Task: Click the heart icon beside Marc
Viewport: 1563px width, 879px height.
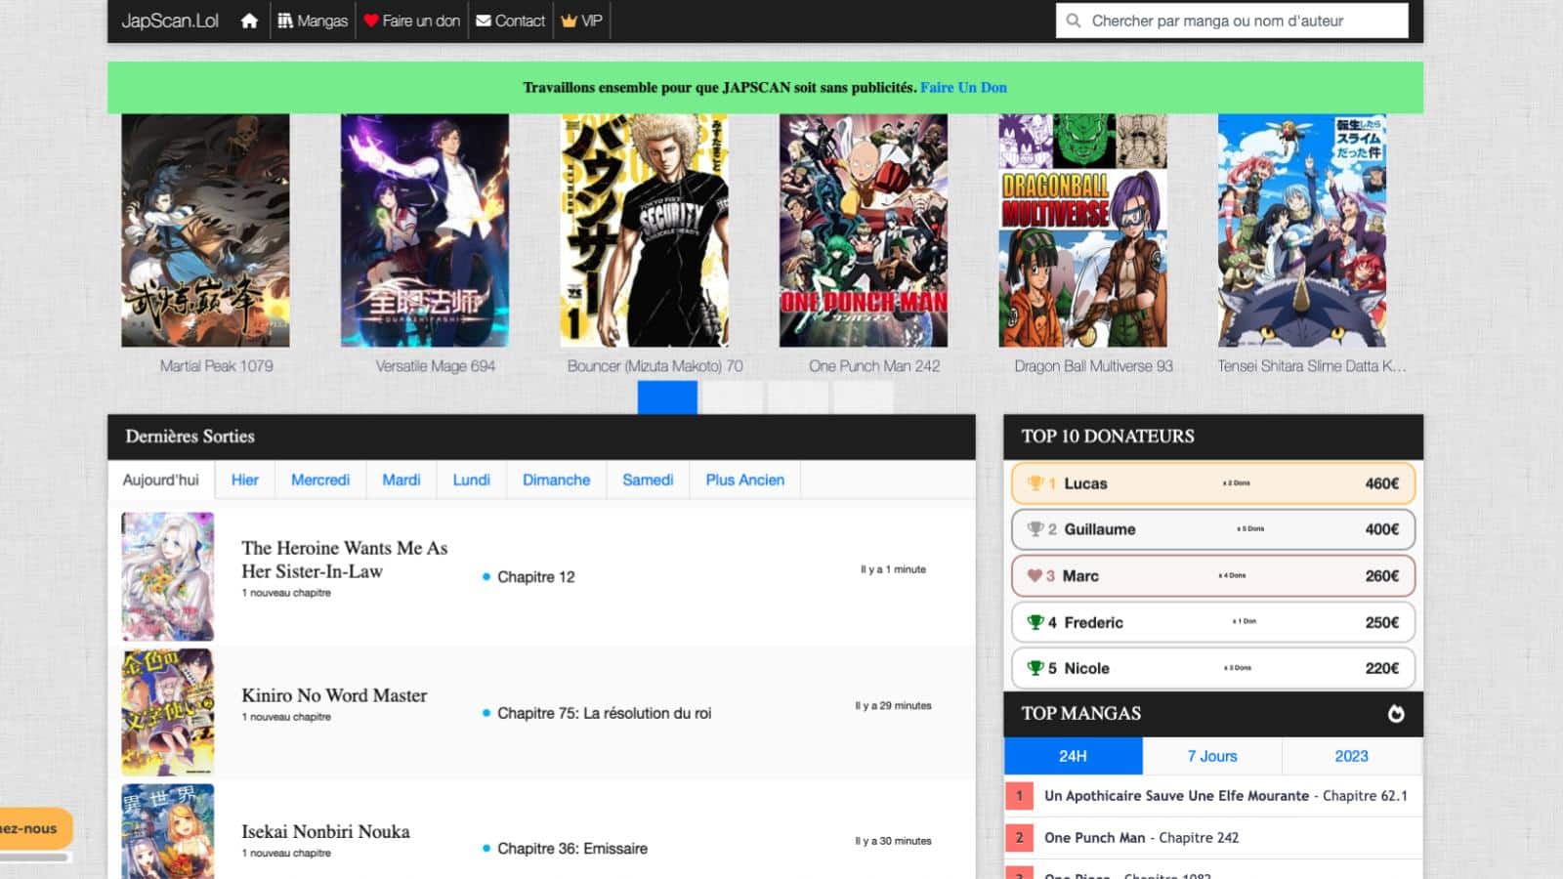Action: [1035, 576]
